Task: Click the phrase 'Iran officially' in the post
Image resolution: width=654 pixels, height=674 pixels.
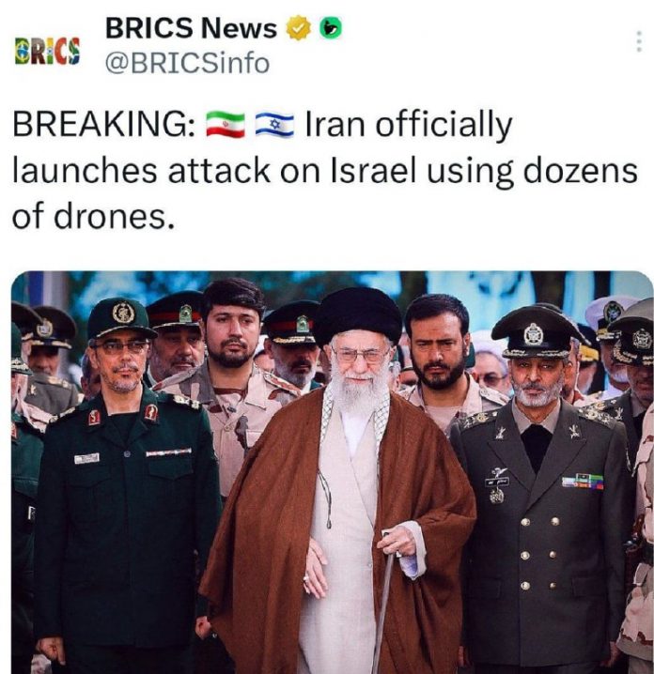Action: click(x=409, y=126)
